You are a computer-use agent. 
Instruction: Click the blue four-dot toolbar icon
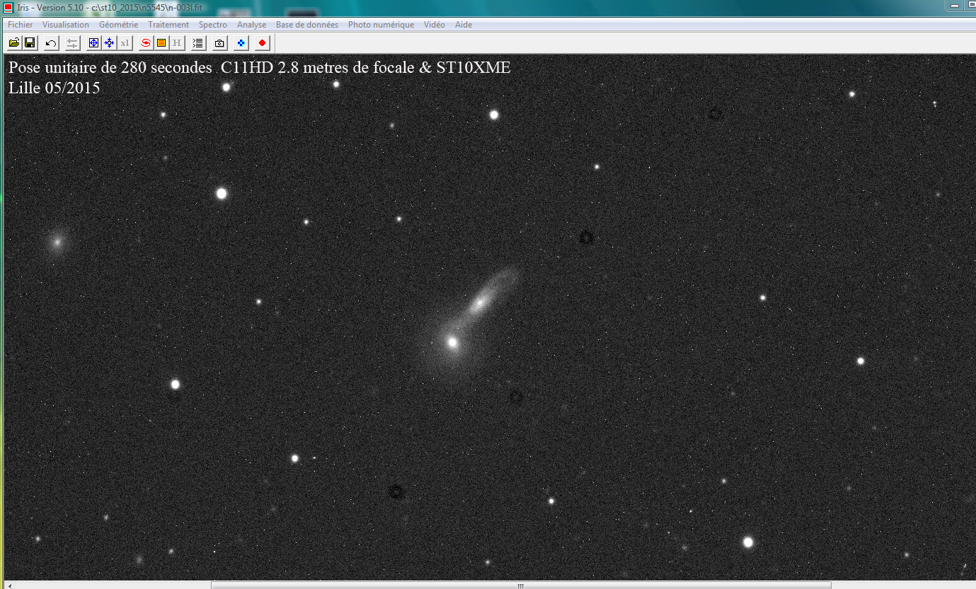coord(240,42)
